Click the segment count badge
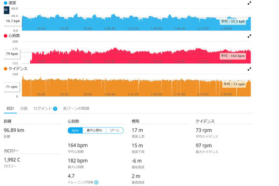The image size is (279, 186). 55,108
